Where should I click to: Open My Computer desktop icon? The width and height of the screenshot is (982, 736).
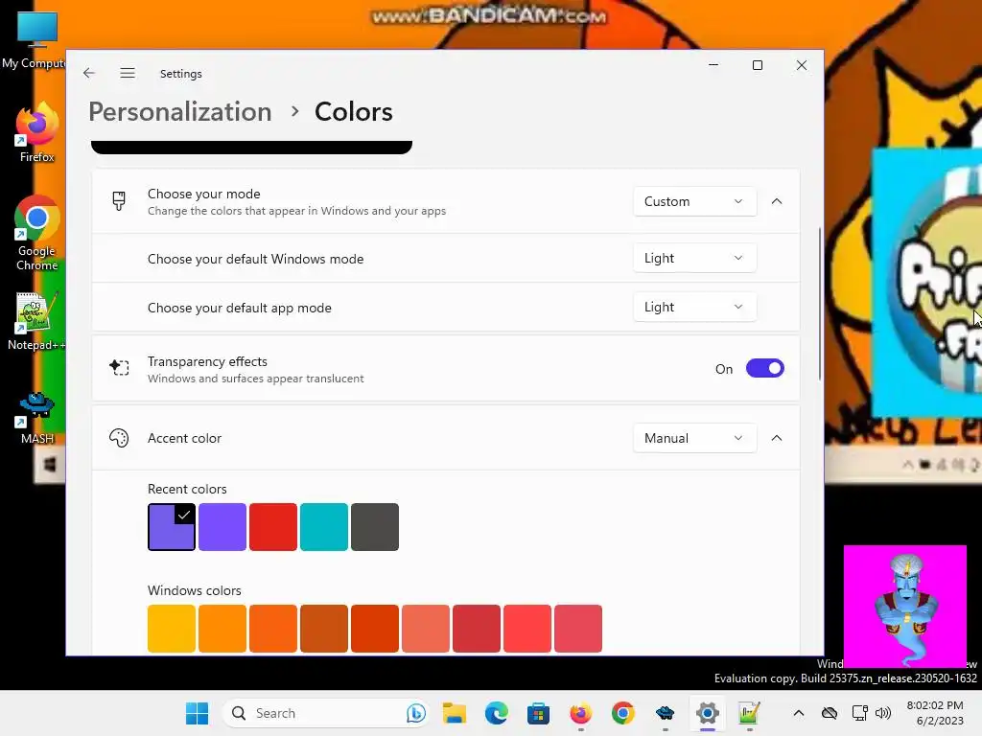tap(35, 40)
